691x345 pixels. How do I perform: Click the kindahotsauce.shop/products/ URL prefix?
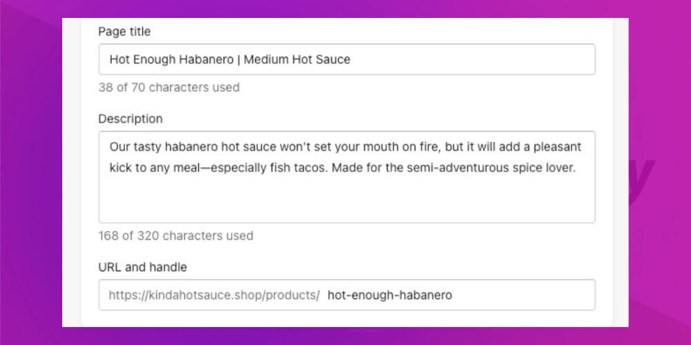[214, 295]
